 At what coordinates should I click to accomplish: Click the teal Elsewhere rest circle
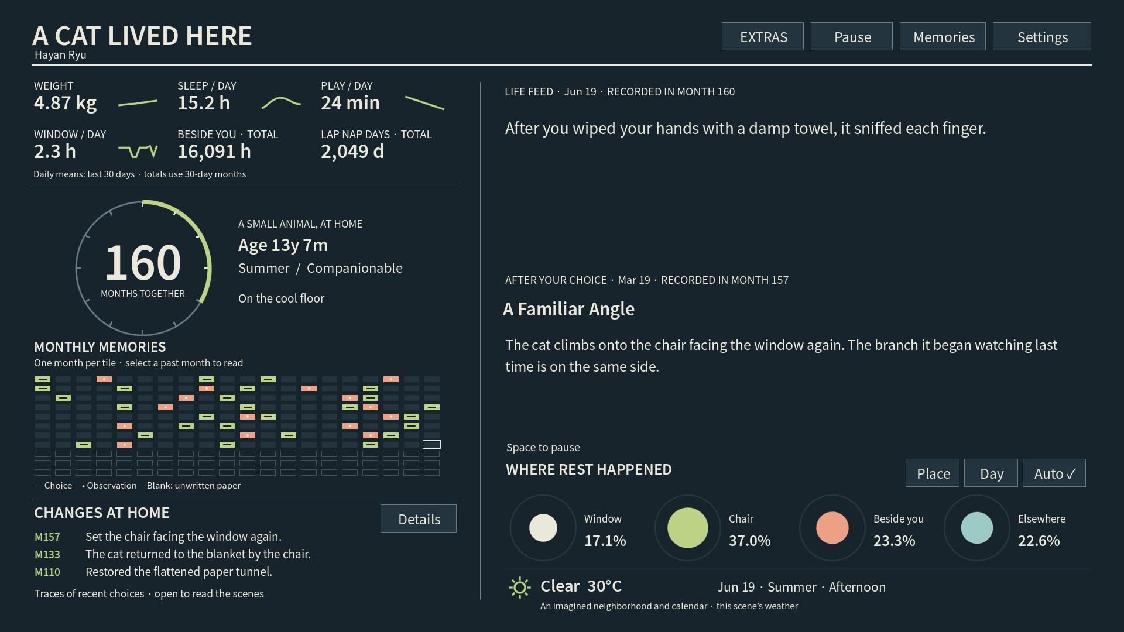(x=977, y=528)
